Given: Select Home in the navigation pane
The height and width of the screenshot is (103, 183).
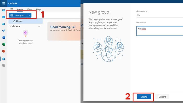Looking at the screenshot, I should coord(26,21).
